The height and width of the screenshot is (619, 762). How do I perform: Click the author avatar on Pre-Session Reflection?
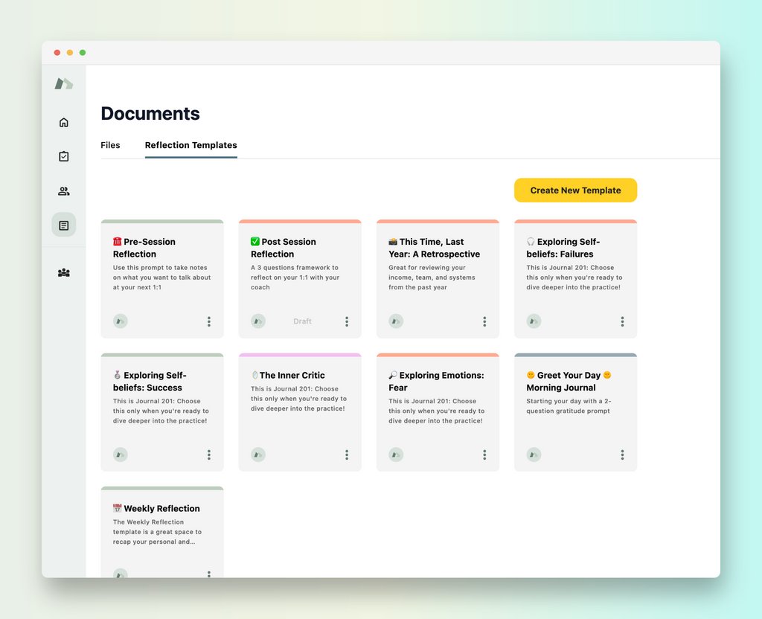[120, 321]
